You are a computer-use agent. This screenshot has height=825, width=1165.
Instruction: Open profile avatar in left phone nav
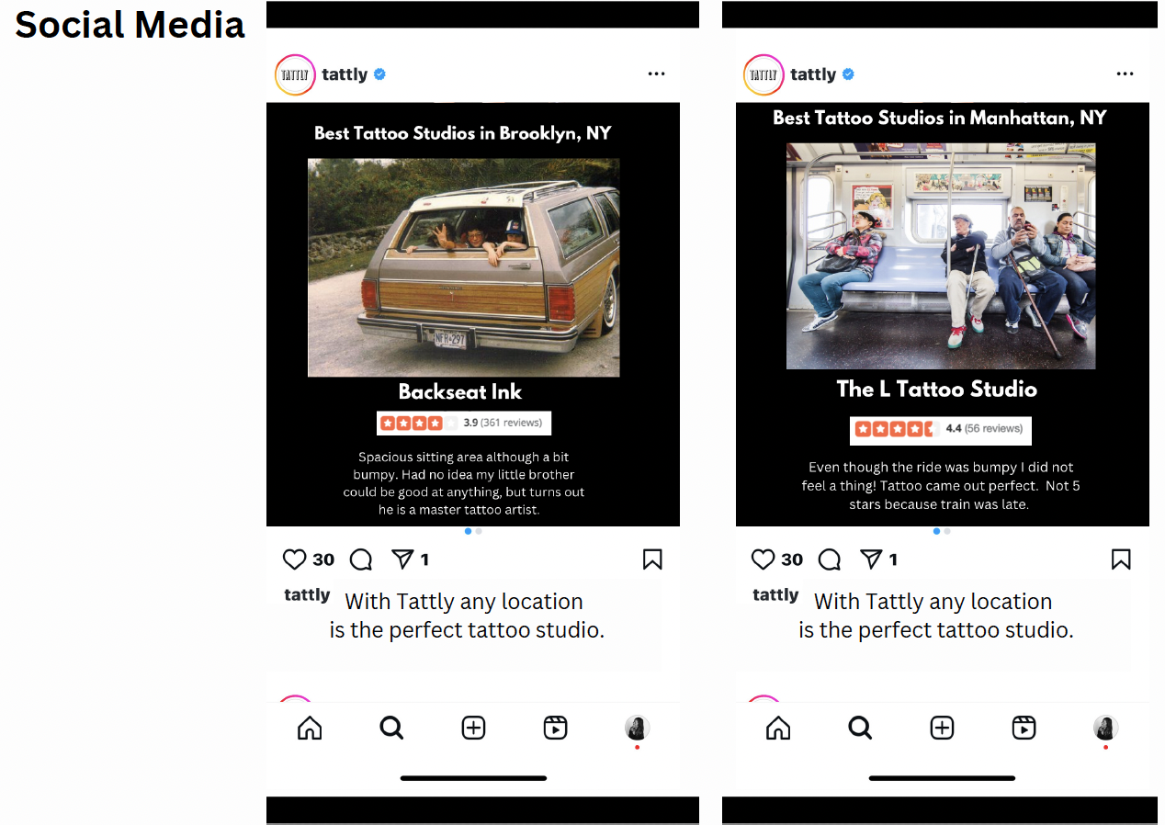[x=637, y=728]
